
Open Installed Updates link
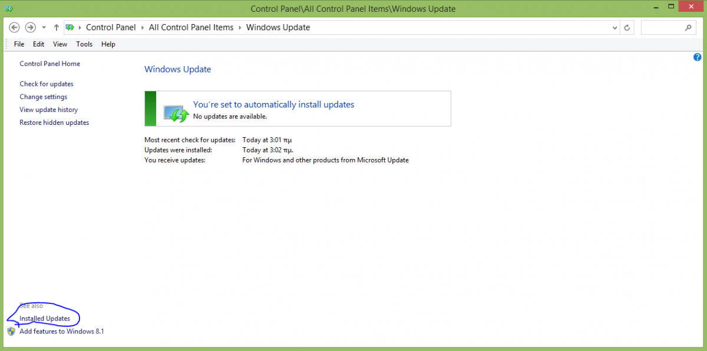45,319
